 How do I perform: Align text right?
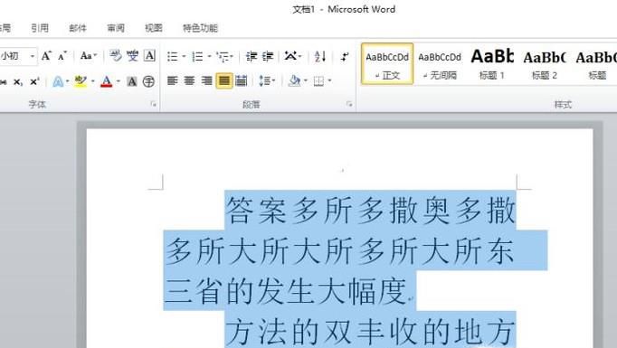(x=206, y=81)
